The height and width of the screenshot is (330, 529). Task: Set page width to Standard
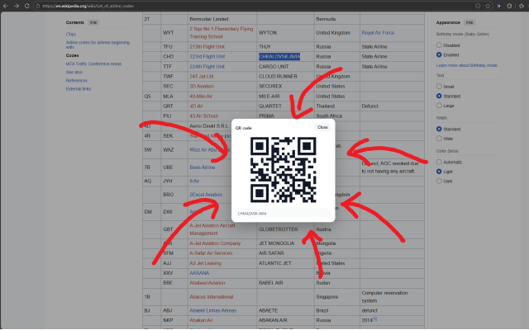[439, 129]
